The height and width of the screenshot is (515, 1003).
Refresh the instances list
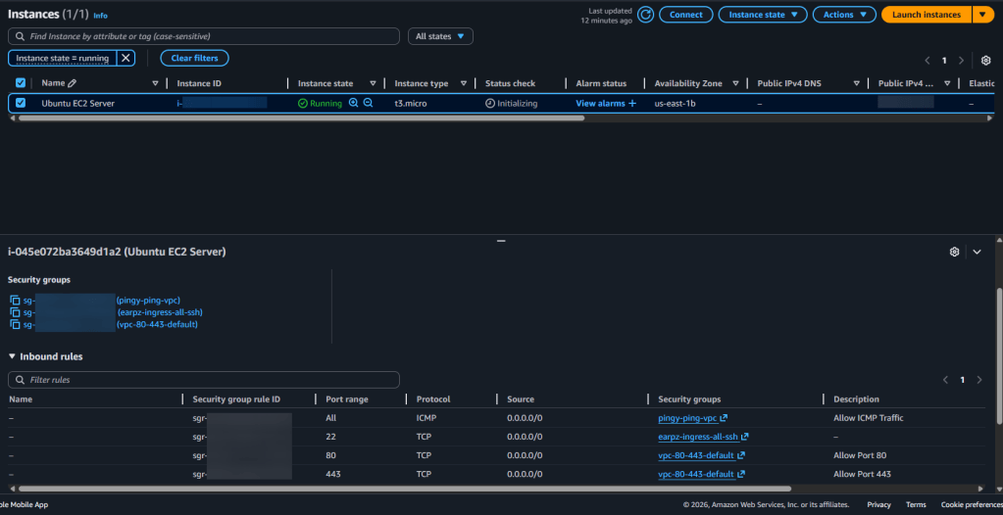645,15
